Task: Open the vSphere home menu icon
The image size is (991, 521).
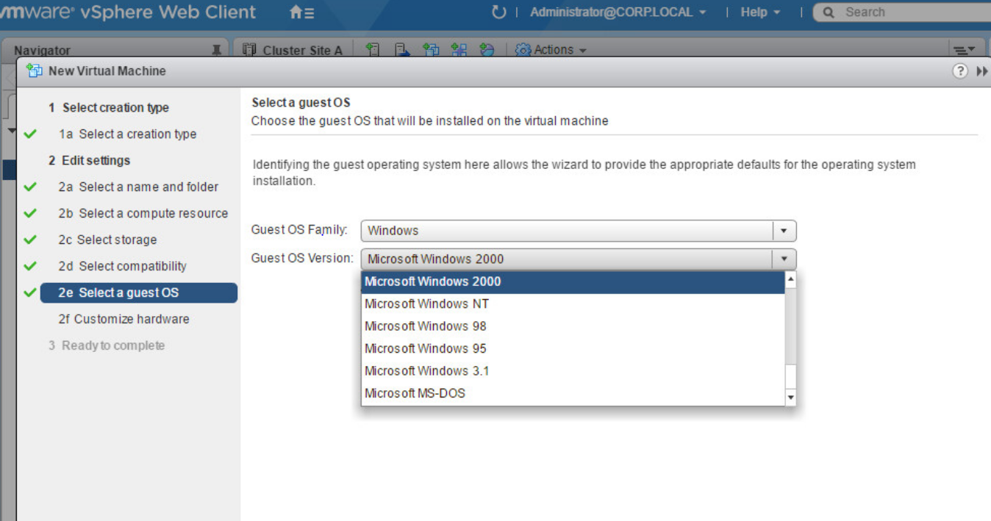Action: coord(301,12)
